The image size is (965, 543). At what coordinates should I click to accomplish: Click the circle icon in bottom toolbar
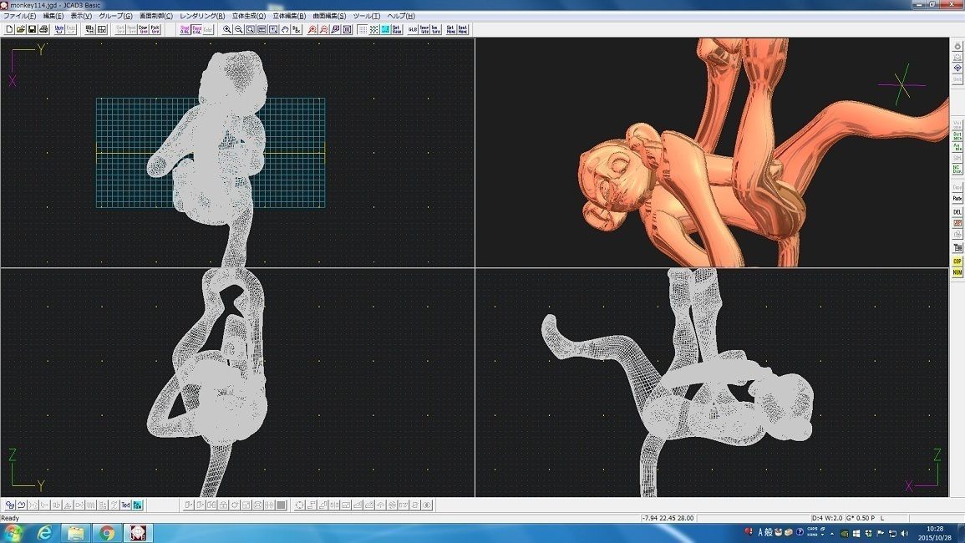point(300,505)
